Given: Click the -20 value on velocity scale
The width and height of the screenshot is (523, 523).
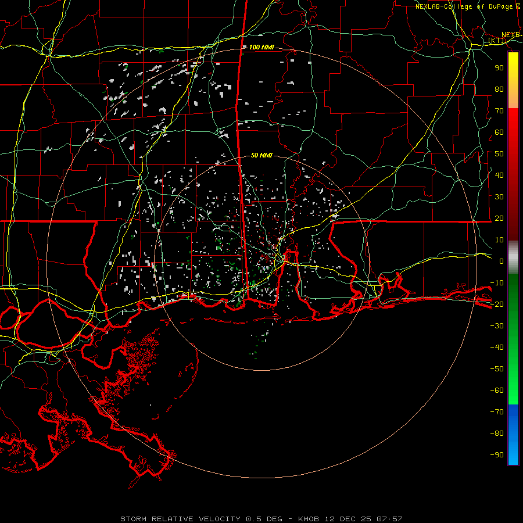Looking at the screenshot, I should pos(497,304).
